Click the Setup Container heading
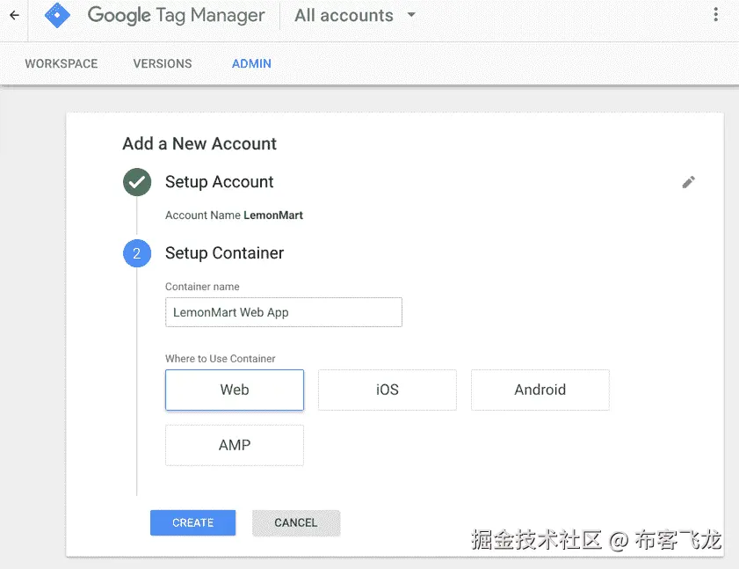The width and height of the screenshot is (739, 569). click(224, 253)
